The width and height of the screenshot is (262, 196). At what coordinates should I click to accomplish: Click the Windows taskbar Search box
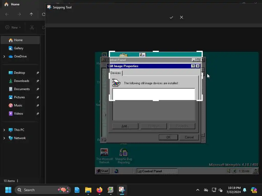(x=43, y=190)
